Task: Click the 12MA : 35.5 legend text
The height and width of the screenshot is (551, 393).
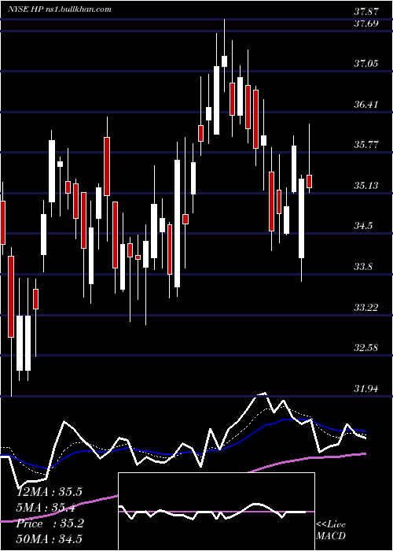Action: pos(50,492)
